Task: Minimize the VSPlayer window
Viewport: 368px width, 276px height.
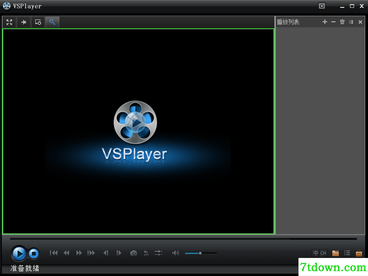Action: click(x=342, y=6)
